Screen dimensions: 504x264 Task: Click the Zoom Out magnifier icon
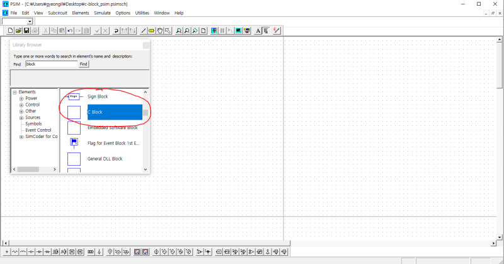186,31
